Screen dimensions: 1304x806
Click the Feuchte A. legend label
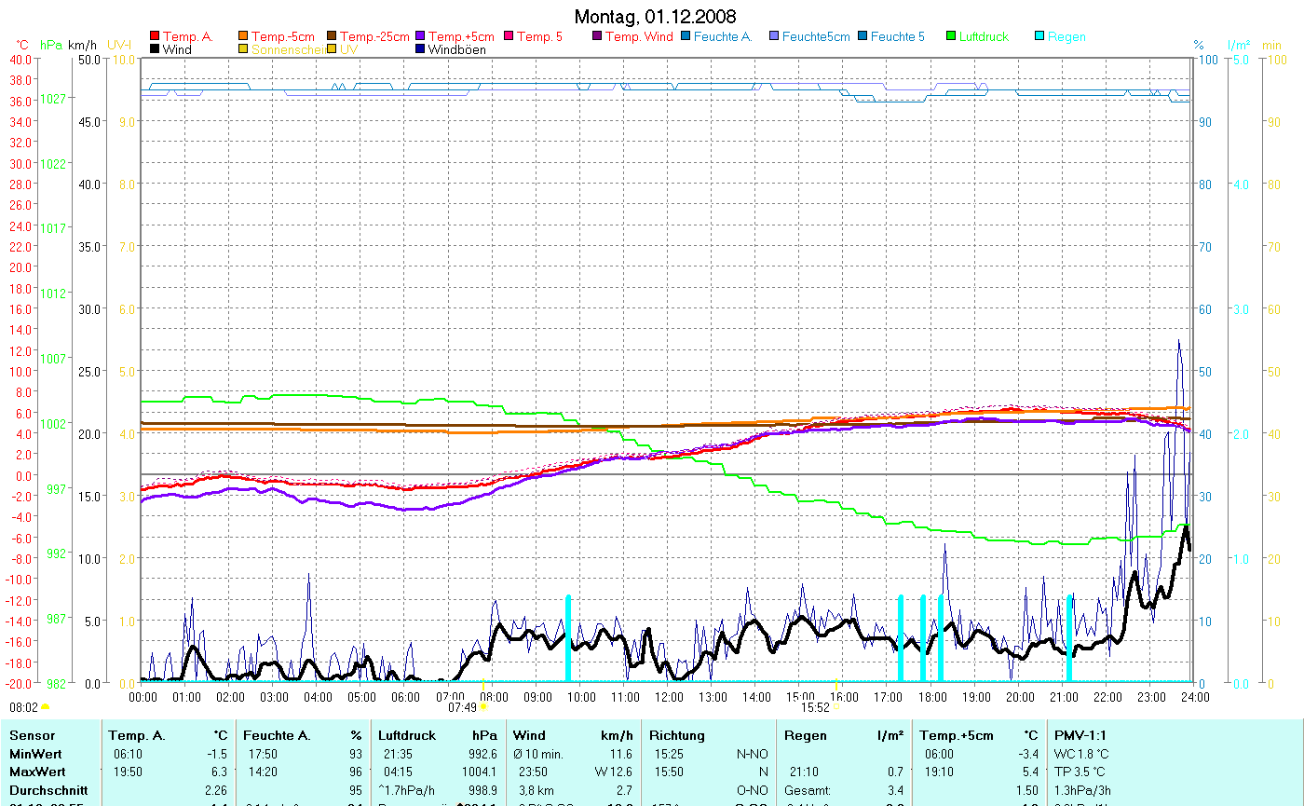(x=723, y=37)
